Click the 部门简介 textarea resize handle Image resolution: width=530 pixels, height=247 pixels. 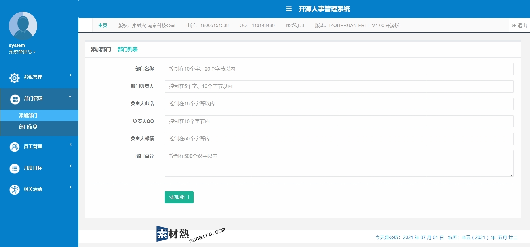click(x=511, y=174)
